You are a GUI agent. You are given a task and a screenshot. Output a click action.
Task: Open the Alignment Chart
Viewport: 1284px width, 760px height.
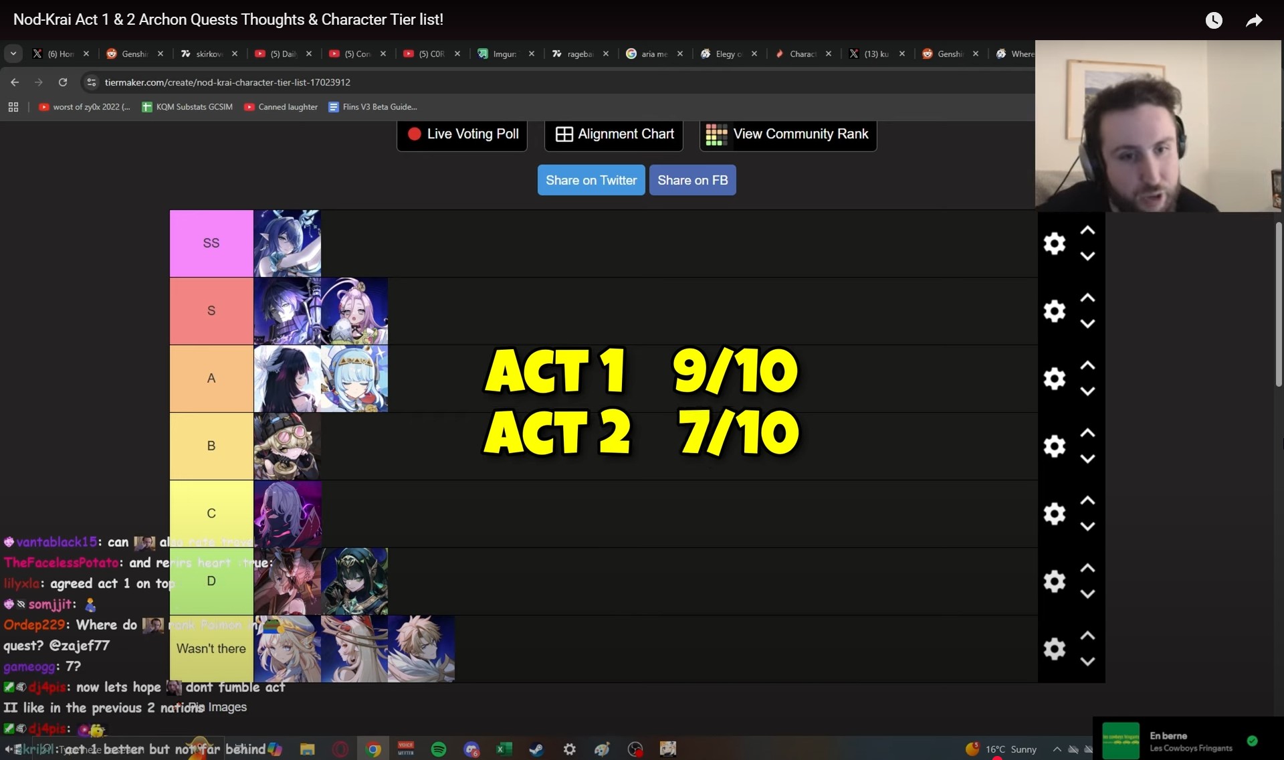click(x=614, y=134)
